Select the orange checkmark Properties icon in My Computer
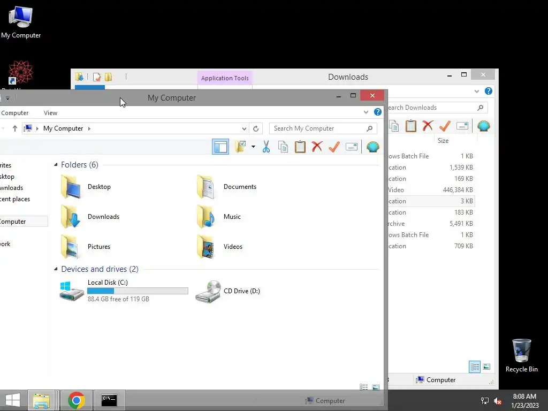The image size is (548, 411). (334, 147)
